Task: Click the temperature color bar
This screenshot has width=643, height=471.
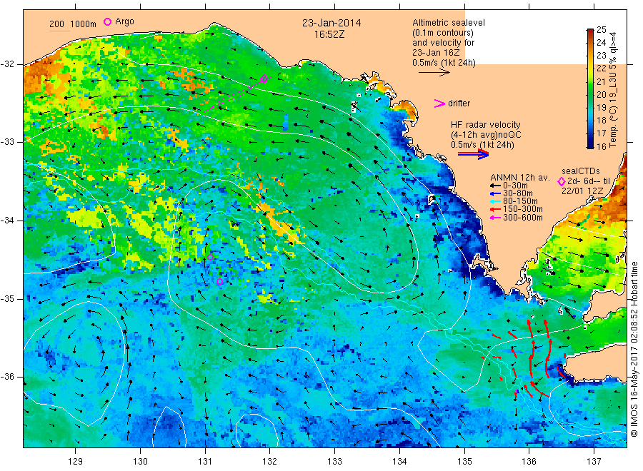Action: coord(590,88)
